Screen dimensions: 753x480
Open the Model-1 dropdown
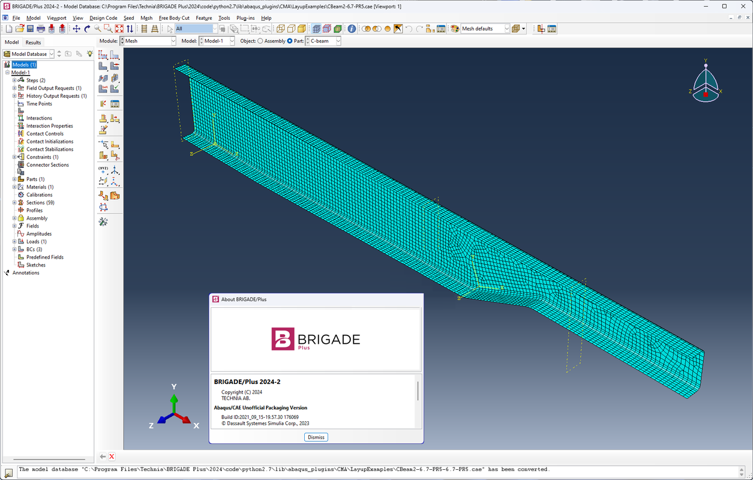[217, 41]
